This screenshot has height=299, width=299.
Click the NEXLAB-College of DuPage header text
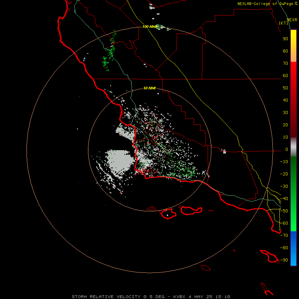click(267, 4)
